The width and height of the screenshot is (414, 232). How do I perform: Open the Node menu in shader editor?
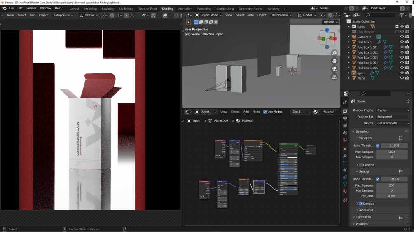(256, 112)
